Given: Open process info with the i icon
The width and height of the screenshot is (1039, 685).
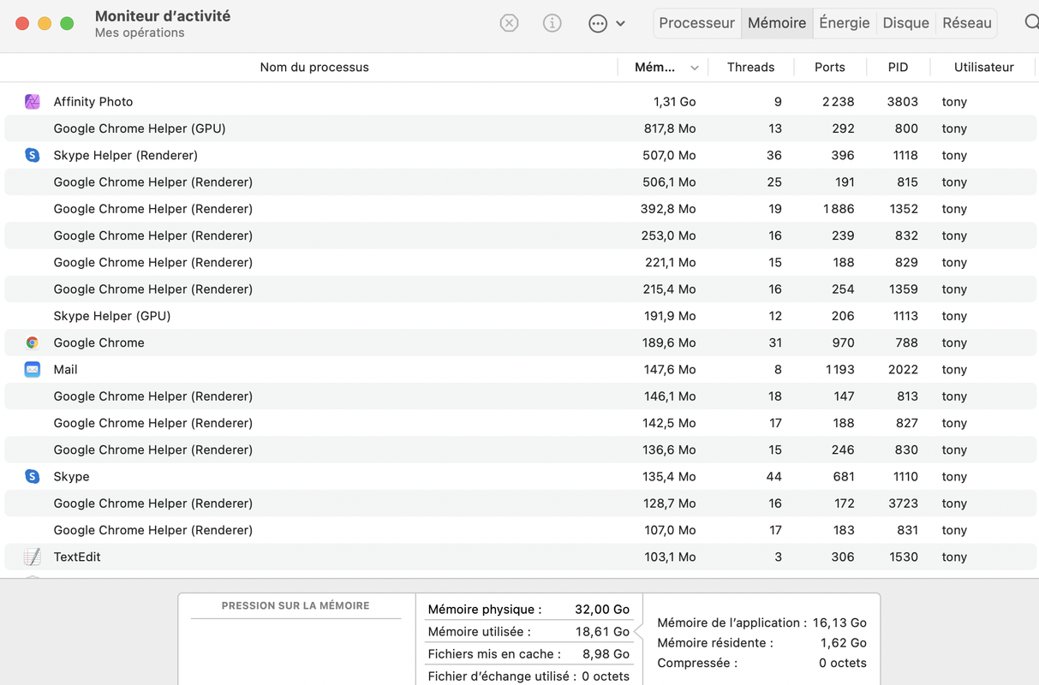Looking at the screenshot, I should point(552,23).
